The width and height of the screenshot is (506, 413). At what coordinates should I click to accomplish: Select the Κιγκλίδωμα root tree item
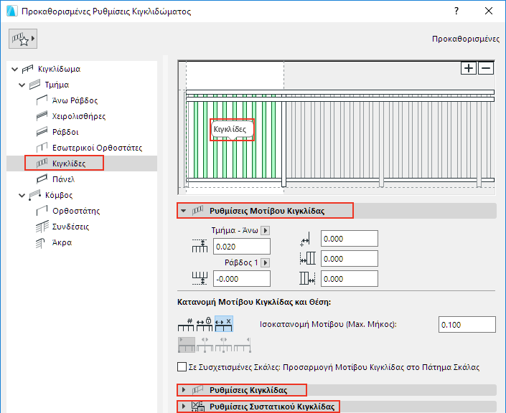59,69
